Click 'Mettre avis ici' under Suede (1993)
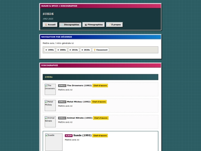This screenshot has width=201, height=151. (x=72, y=140)
